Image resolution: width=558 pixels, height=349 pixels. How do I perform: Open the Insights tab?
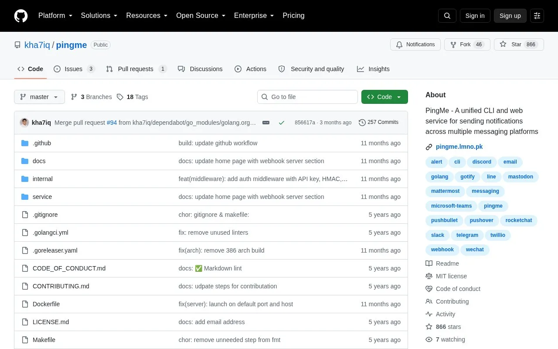click(x=373, y=69)
